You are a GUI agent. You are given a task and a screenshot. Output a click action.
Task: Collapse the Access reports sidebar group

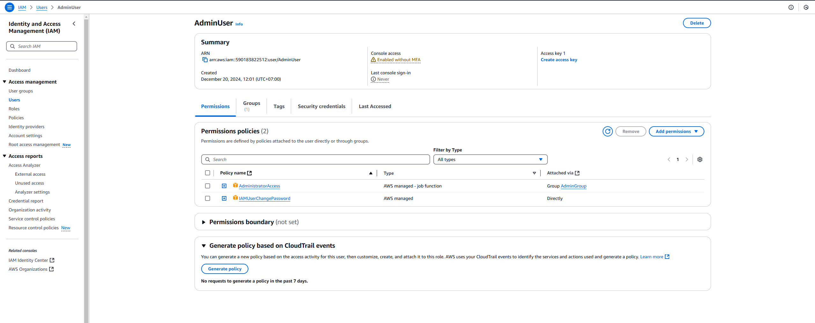[x=4, y=156]
